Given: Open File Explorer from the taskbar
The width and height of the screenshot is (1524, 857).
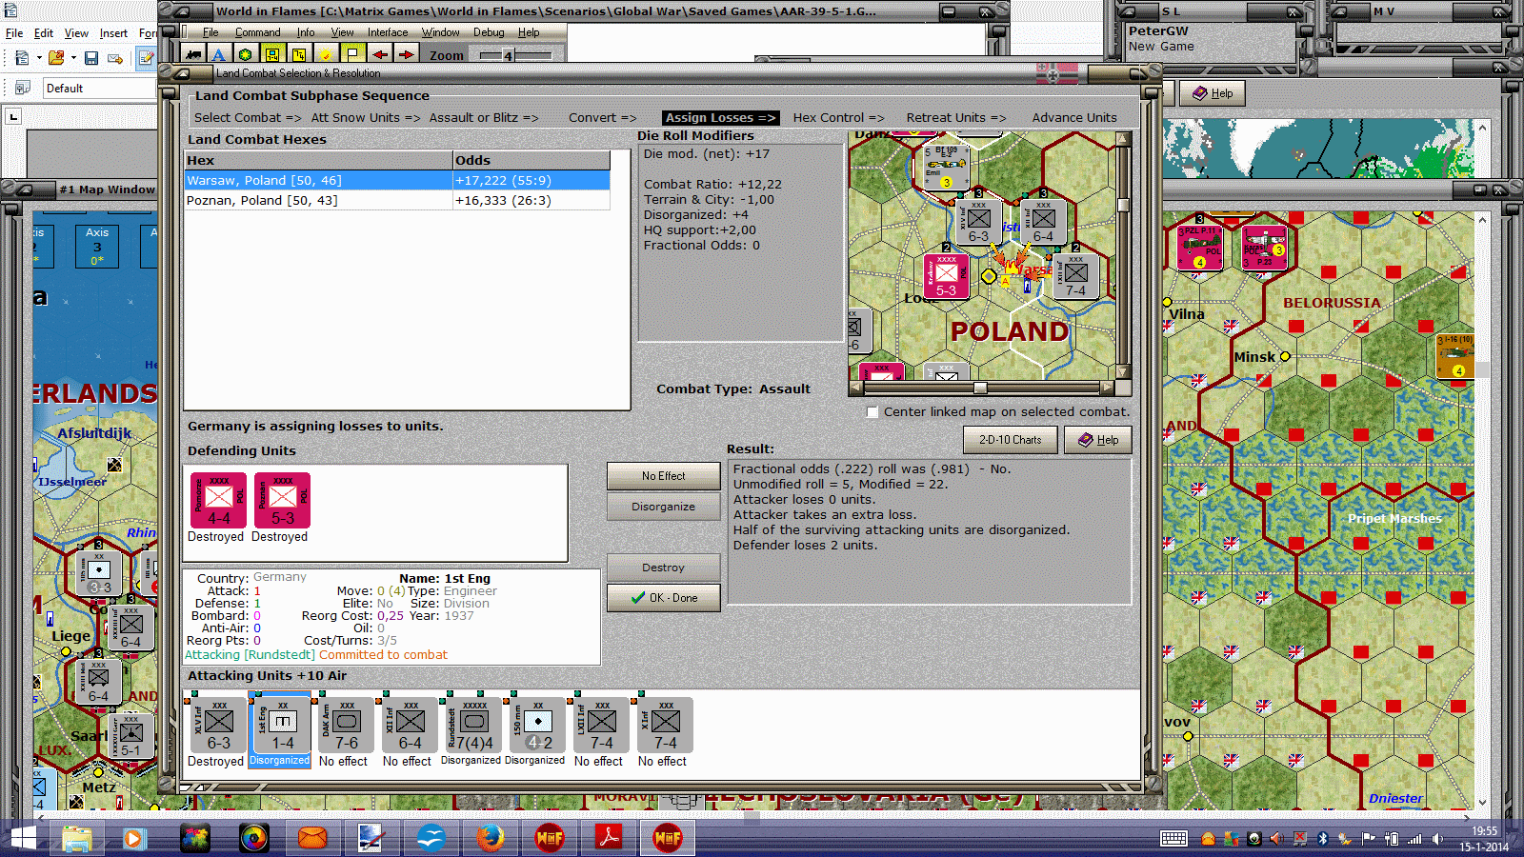Looking at the screenshot, I should [x=77, y=838].
